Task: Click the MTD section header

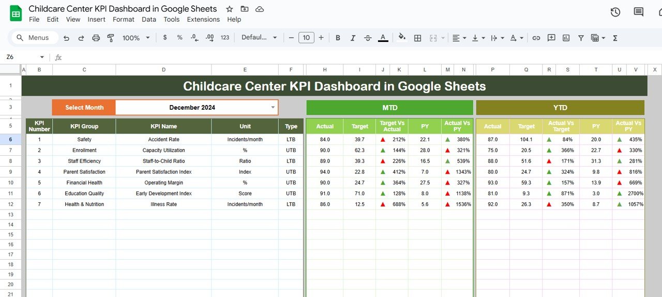Action: (x=390, y=108)
